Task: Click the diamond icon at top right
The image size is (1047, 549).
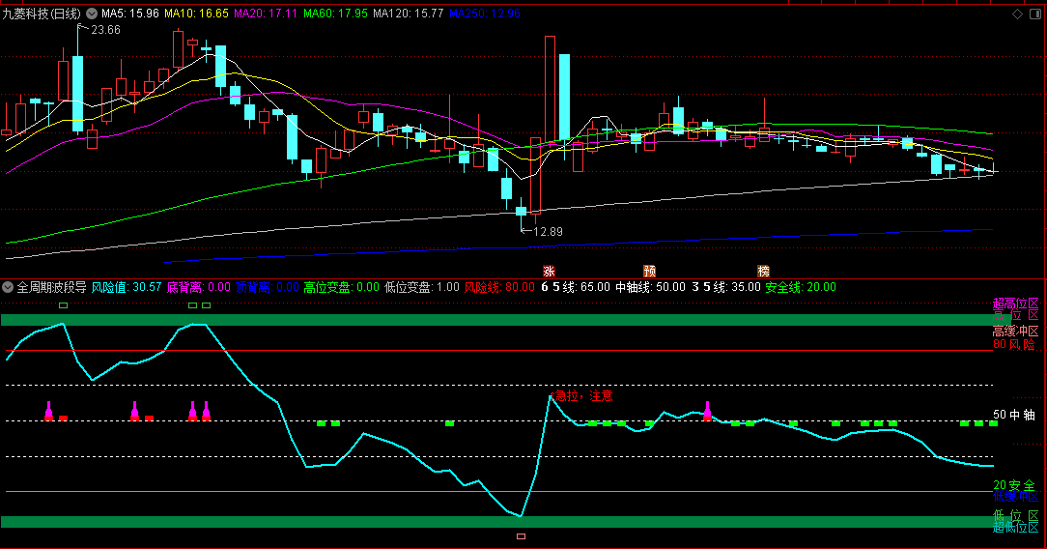Action: pos(1018,14)
